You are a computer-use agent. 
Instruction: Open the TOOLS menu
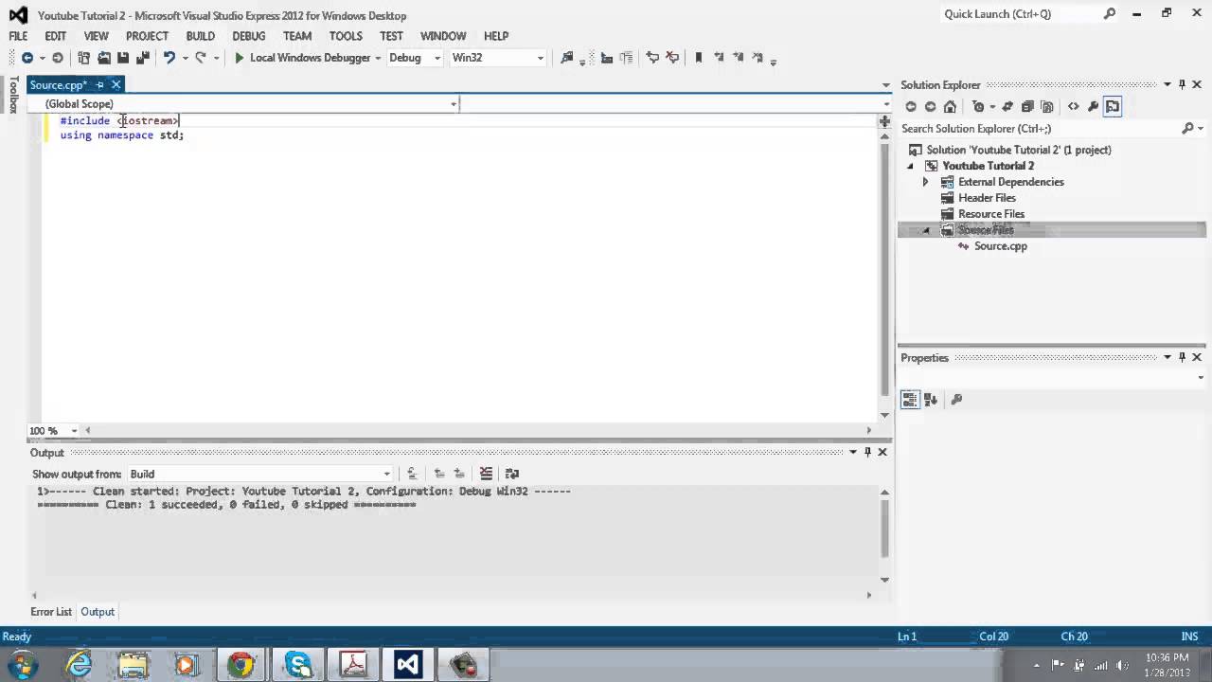pos(346,36)
